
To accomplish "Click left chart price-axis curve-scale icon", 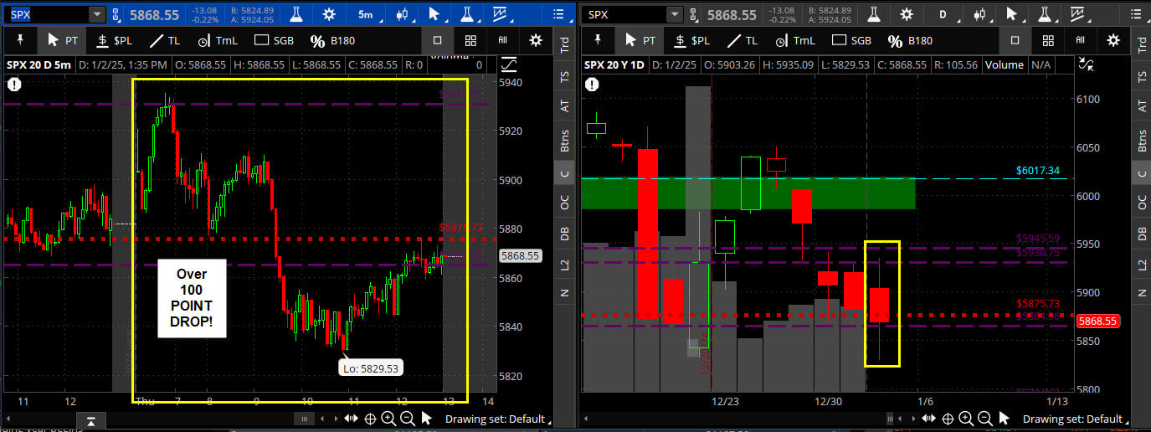I will 509,64.
